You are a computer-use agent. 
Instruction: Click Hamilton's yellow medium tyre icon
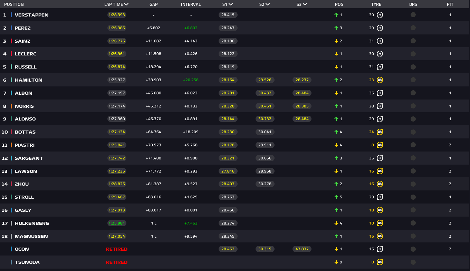point(380,80)
